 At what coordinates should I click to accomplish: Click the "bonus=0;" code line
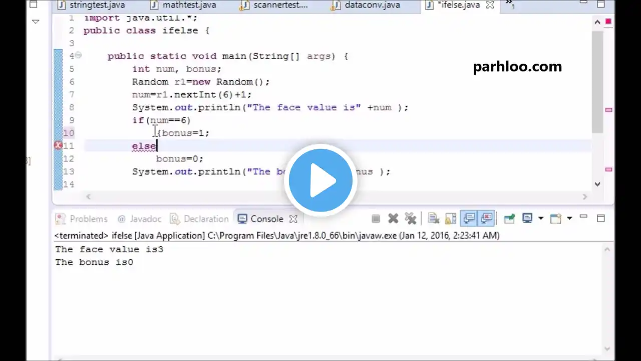tap(180, 158)
